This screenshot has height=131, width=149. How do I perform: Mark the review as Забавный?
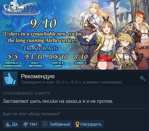56,124
